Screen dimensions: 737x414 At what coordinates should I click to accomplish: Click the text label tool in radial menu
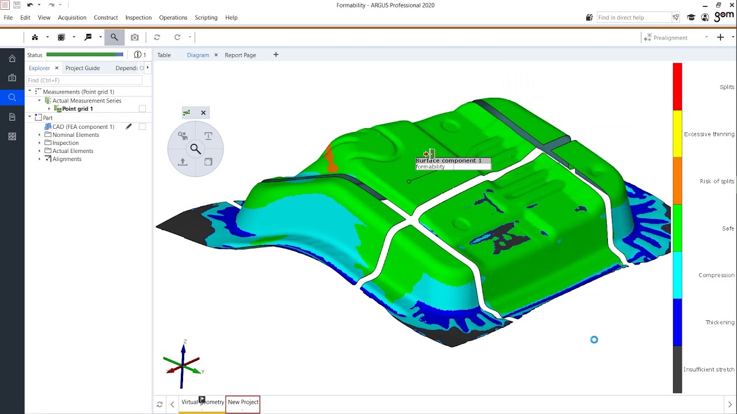click(208, 136)
